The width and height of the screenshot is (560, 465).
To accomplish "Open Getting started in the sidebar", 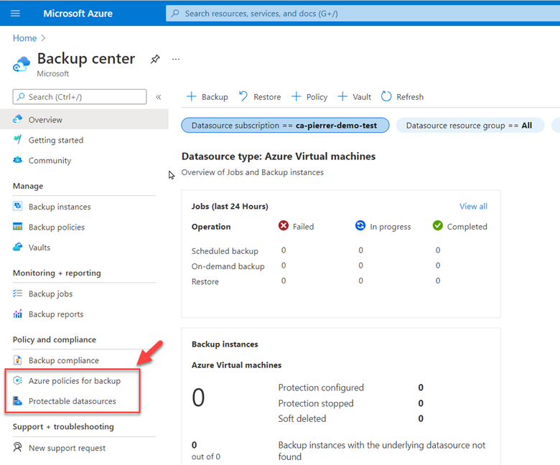I will click(56, 140).
